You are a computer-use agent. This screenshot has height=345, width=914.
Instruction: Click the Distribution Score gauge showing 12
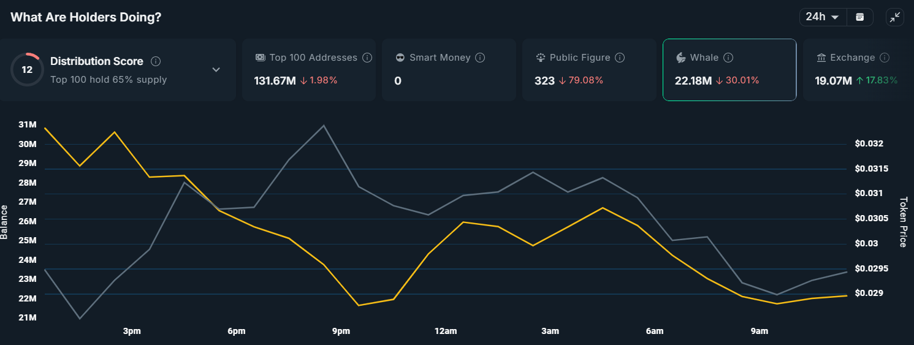coord(27,69)
